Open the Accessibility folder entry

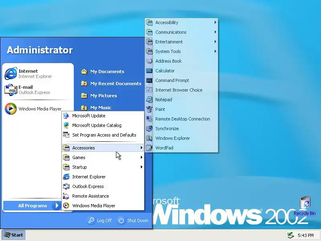pyautogui.click(x=181, y=22)
